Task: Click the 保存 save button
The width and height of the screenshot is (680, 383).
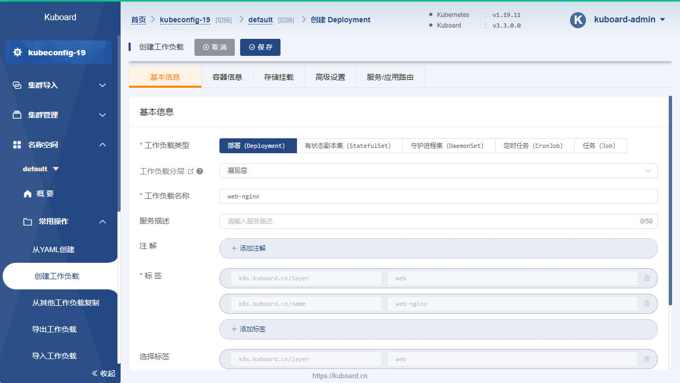Action: click(x=260, y=47)
